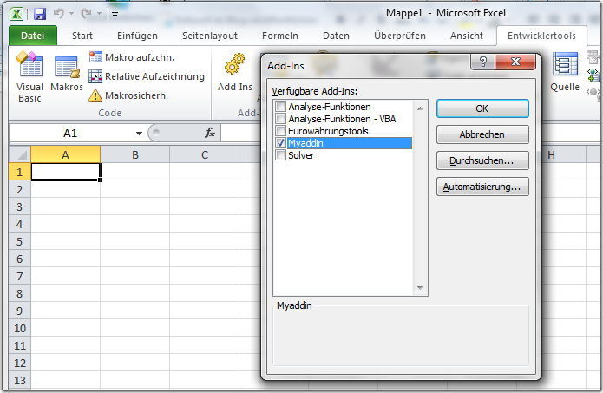Select the Solver list entry text

[301, 155]
